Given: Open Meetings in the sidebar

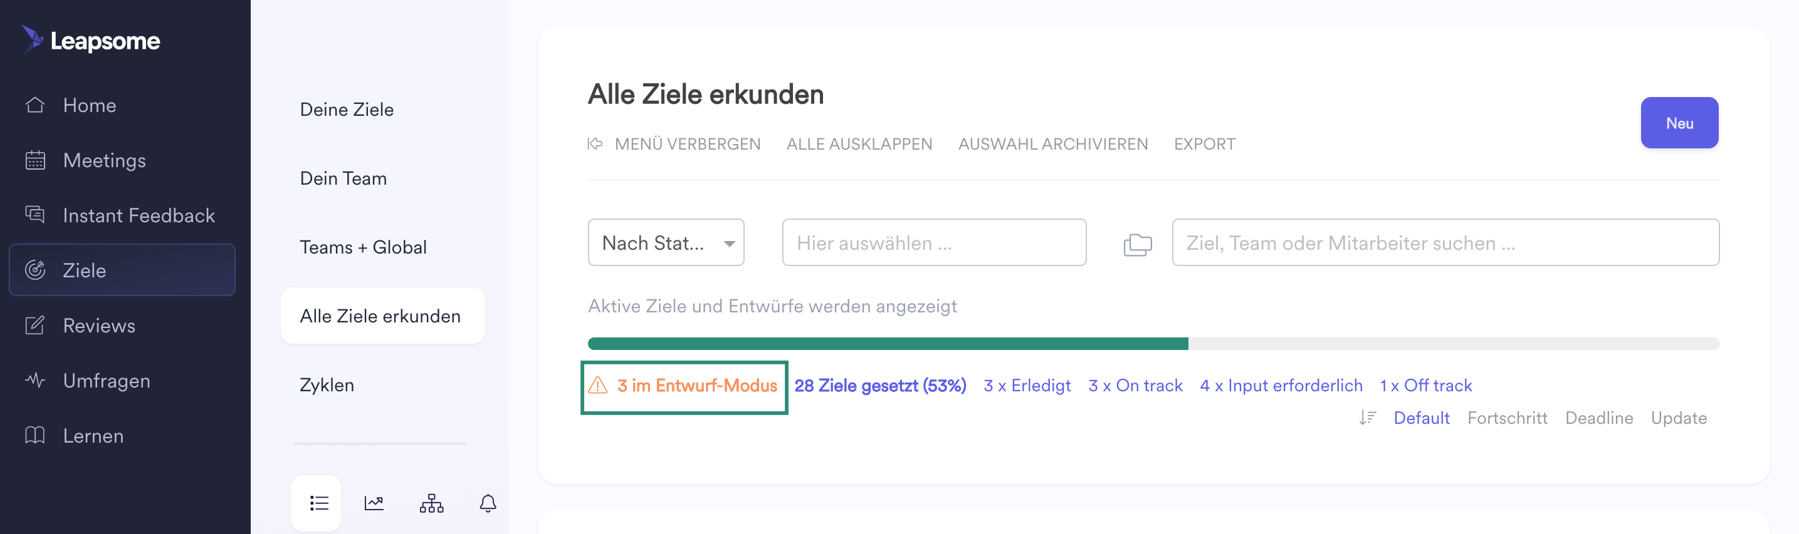Looking at the screenshot, I should (x=104, y=160).
